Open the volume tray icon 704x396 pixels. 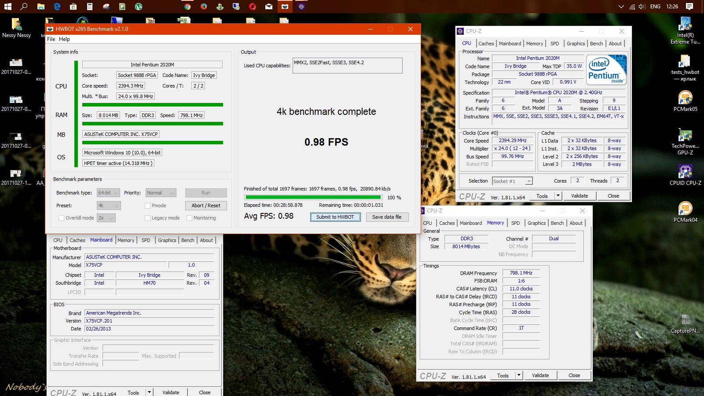coord(642,6)
